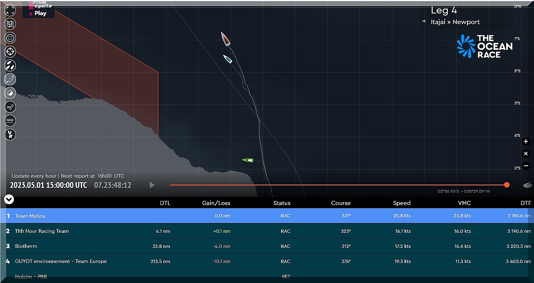This screenshot has width=534, height=283.
Task: Toggle the curved route track icon
Action: [x=10, y=79]
